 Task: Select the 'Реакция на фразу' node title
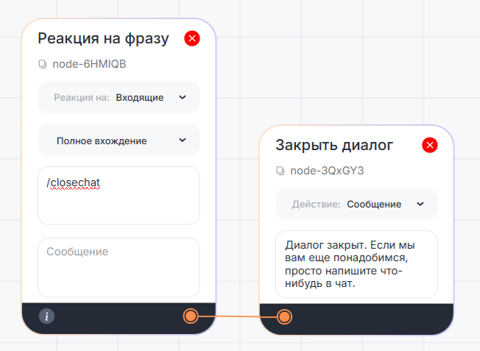coord(103,38)
